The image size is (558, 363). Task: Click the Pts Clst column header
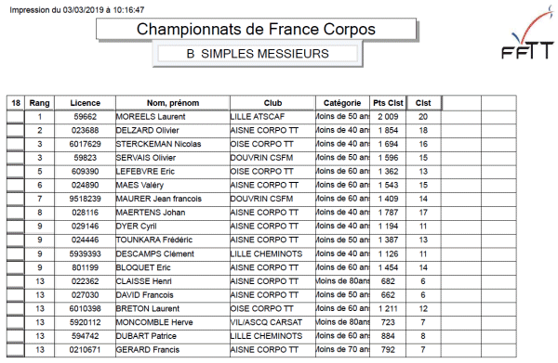click(388, 103)
